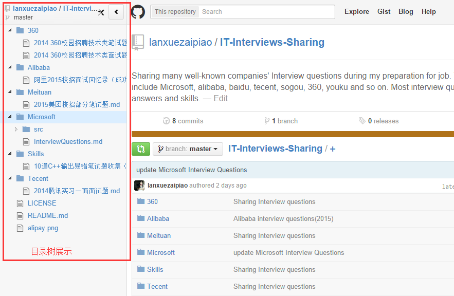Viewport: 454px width, 296px height.
Task: Click the repository book icon beside title
Action: tap(138, 43)
